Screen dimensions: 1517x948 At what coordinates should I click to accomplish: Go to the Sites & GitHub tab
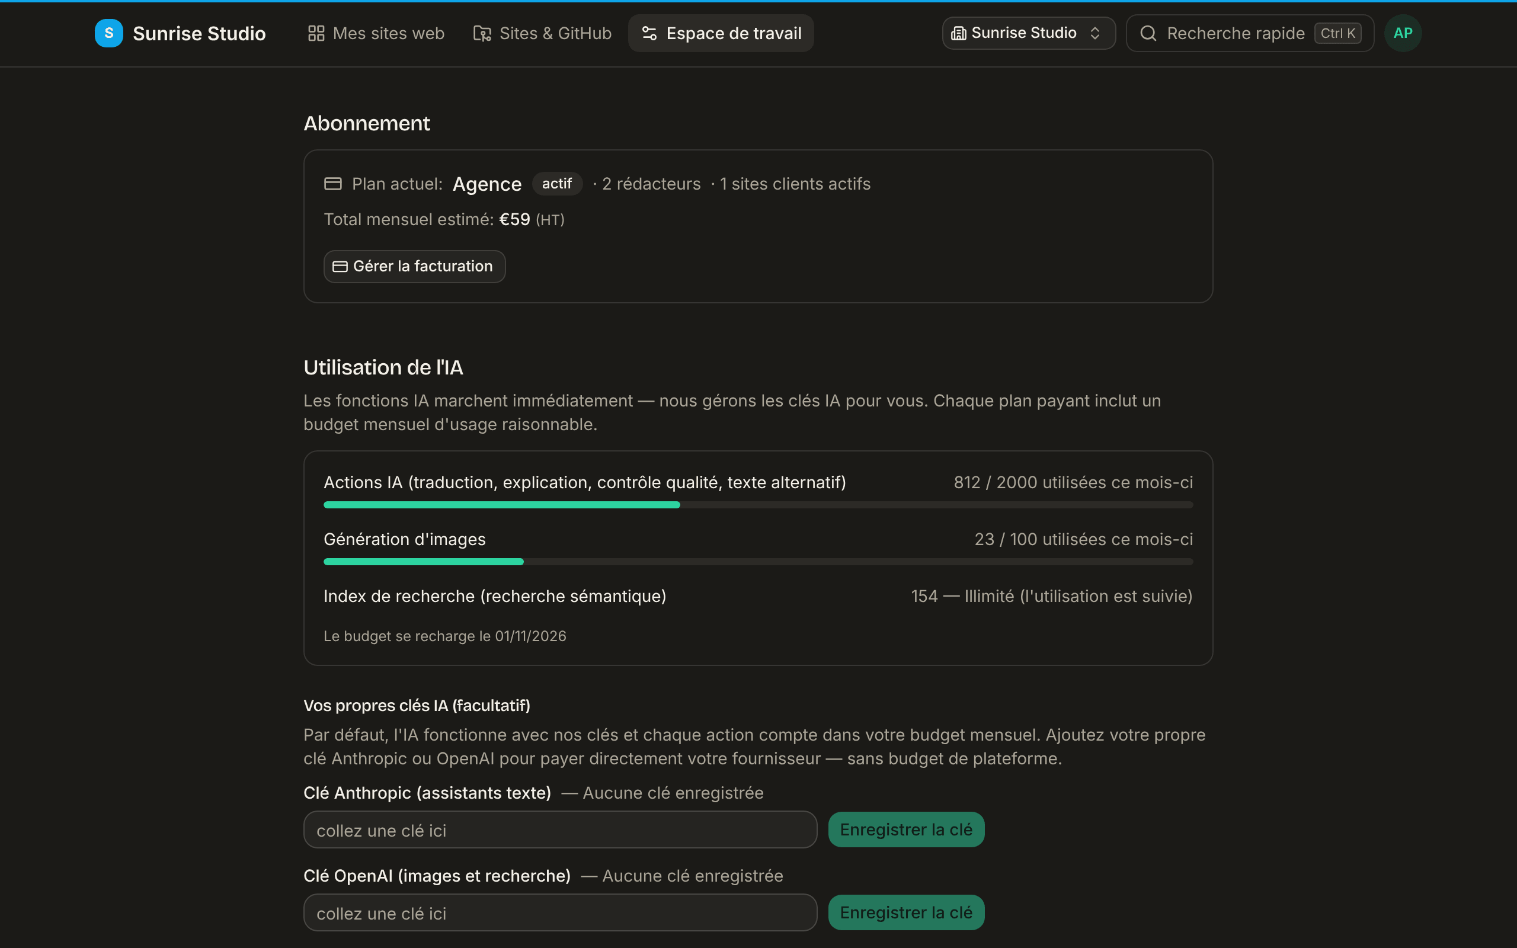click(542, 33)
